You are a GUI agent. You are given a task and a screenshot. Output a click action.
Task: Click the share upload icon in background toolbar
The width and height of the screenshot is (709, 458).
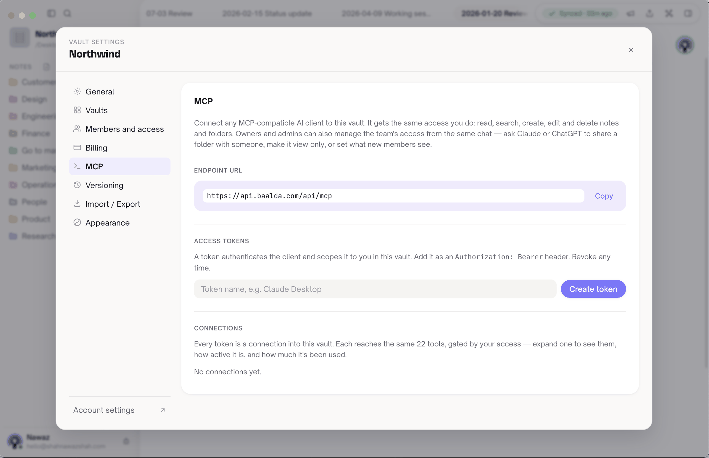(x=650, y=13)
